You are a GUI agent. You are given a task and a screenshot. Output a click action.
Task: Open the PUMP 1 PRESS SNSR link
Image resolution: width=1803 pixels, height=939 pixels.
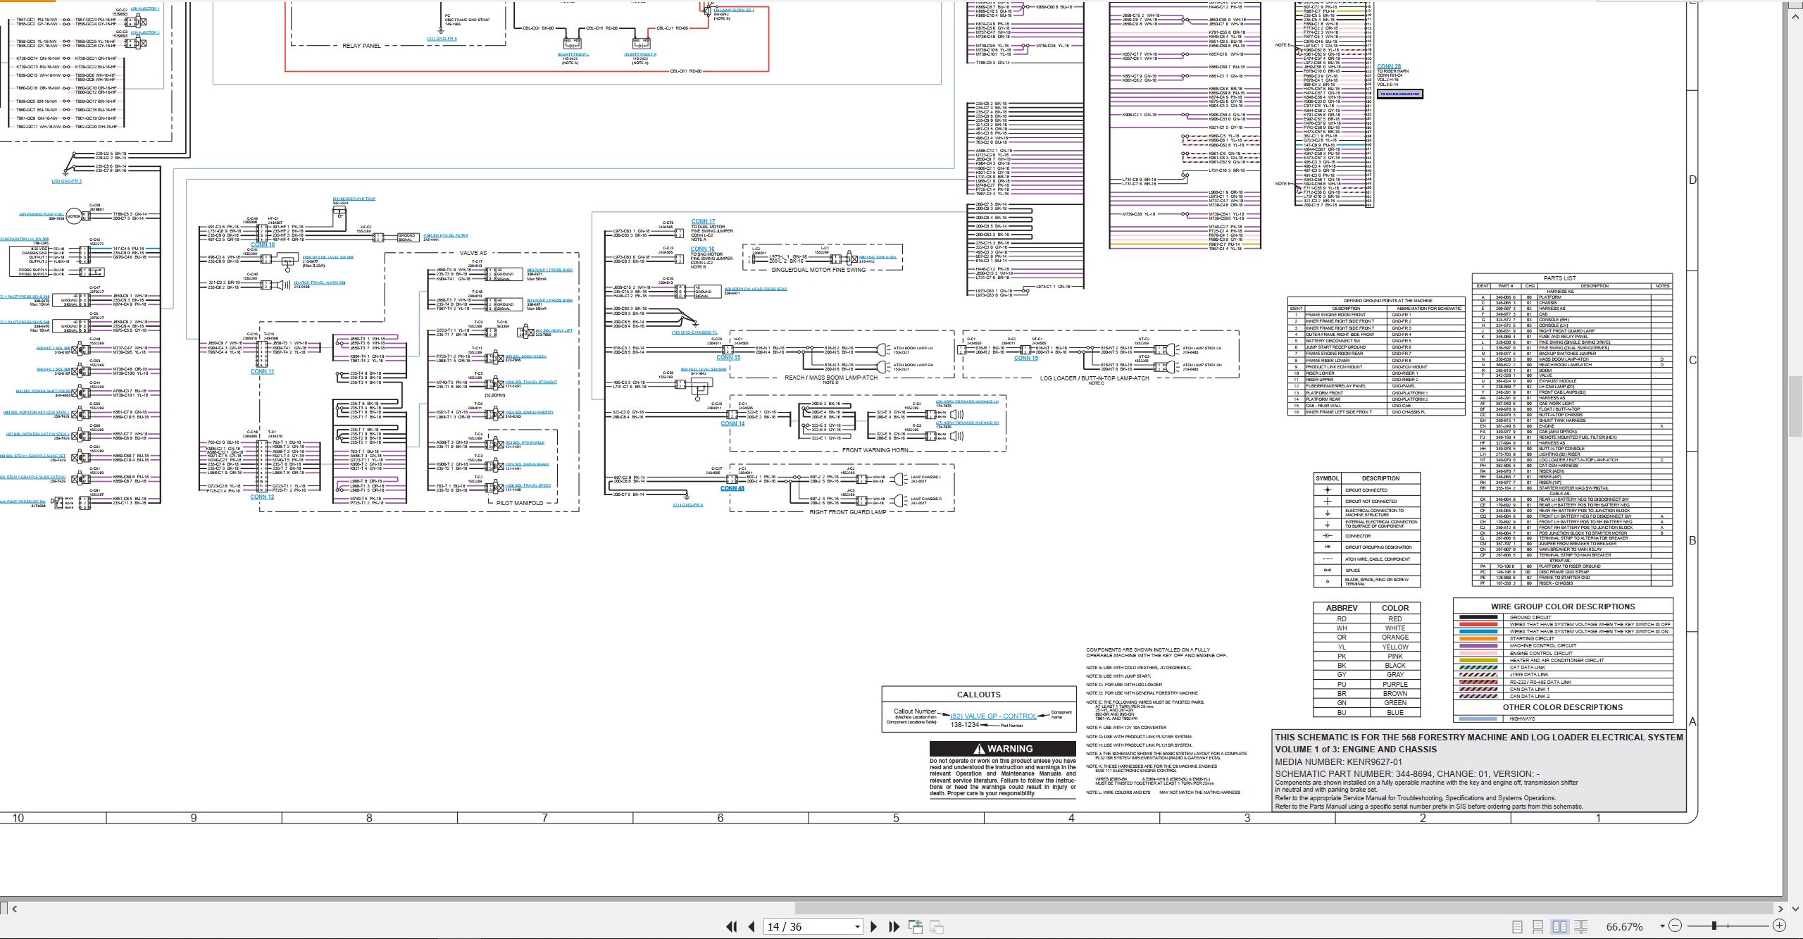tap(550, 270)
